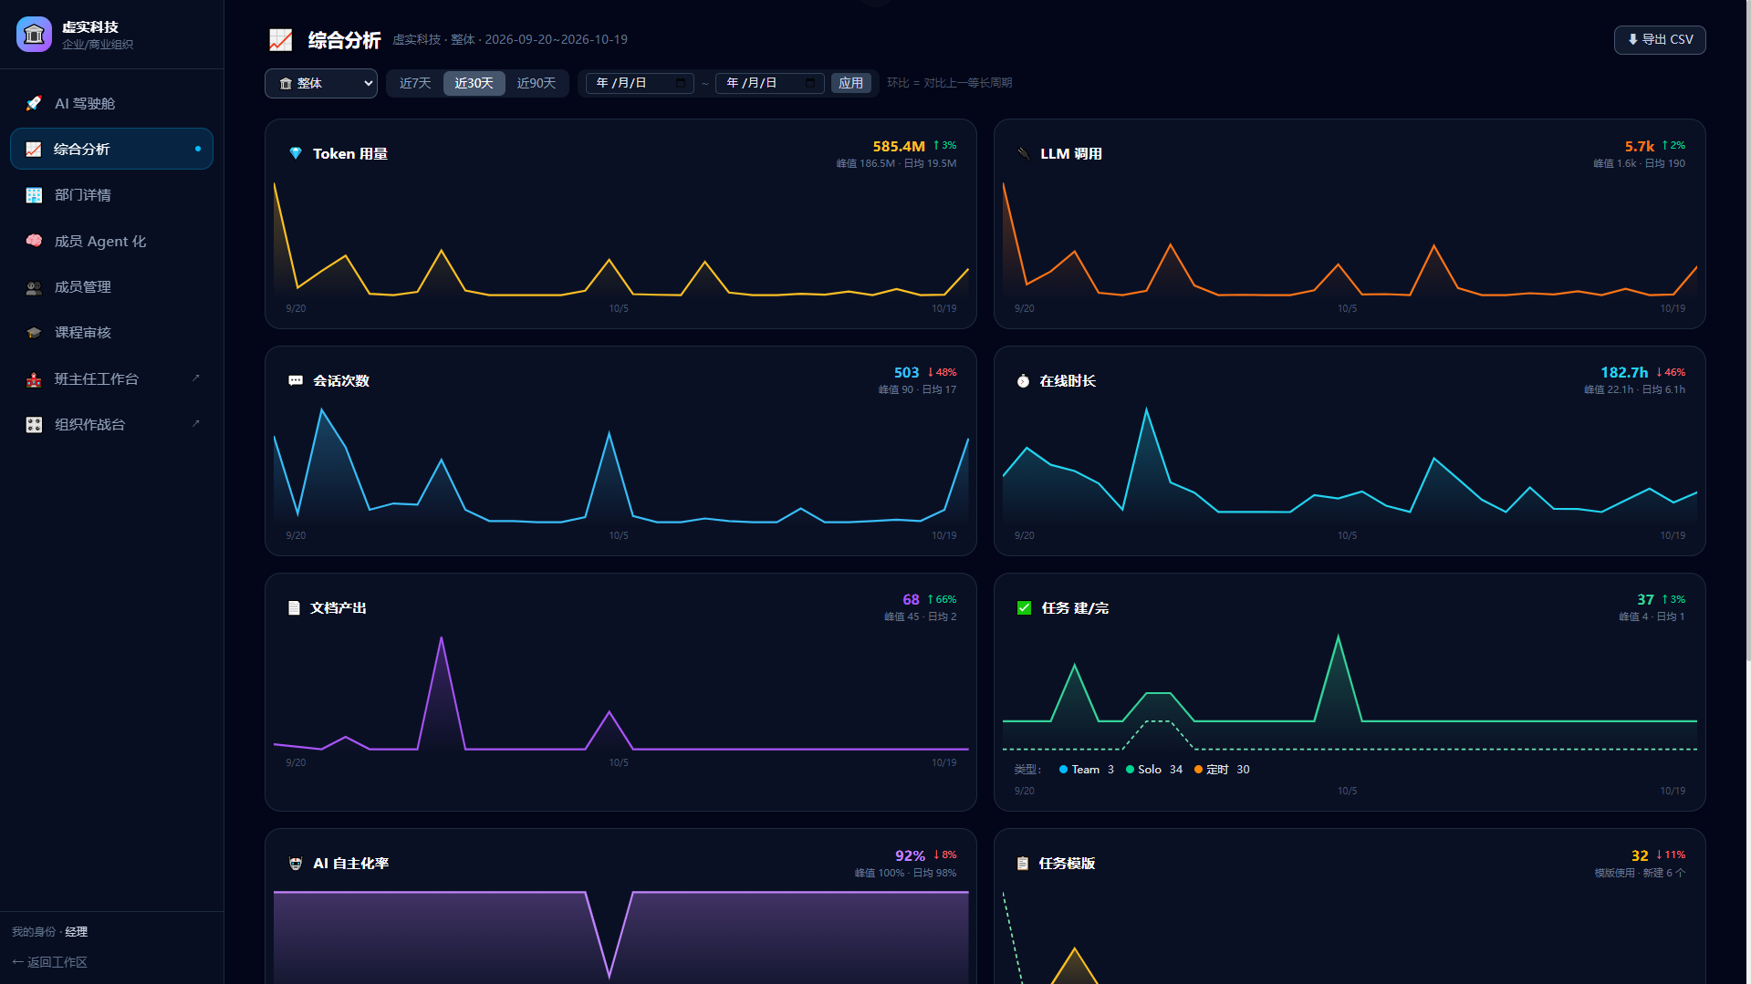Open AI 驾驶舱 rocket icon
The image size is (1751, 984).
click(34, 103)
